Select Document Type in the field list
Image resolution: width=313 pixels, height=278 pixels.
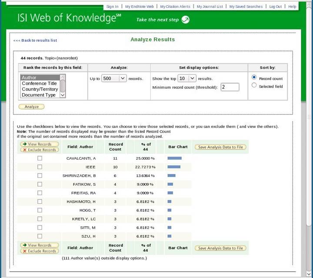40,95
